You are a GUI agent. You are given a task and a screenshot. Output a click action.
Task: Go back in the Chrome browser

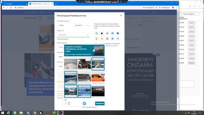coord(4,8)
